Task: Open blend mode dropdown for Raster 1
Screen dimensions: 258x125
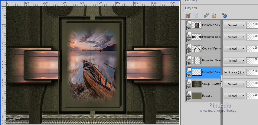Action: [234, 96]
